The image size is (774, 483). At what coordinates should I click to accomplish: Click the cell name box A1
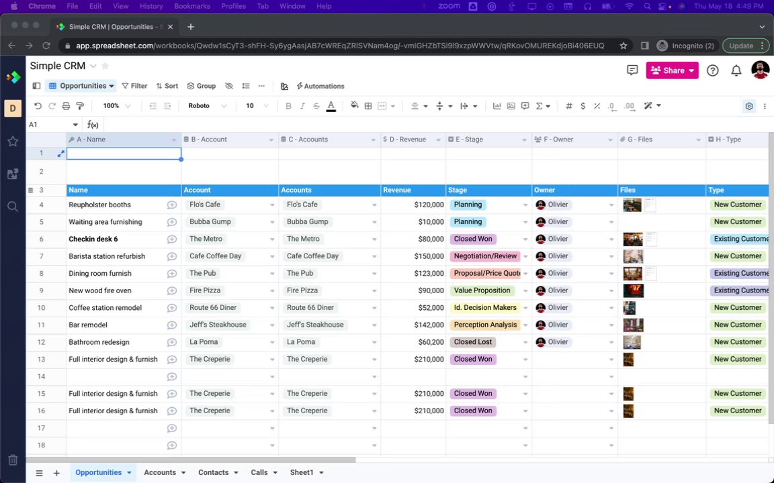[x=53, y=125]
